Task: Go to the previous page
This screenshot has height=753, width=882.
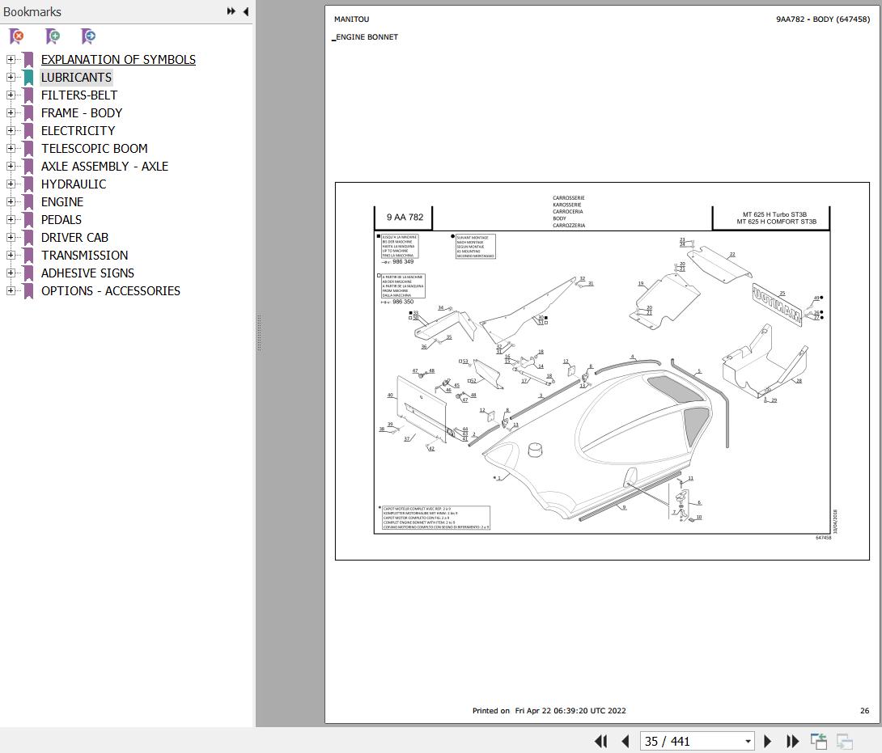Action: point(625,741)
